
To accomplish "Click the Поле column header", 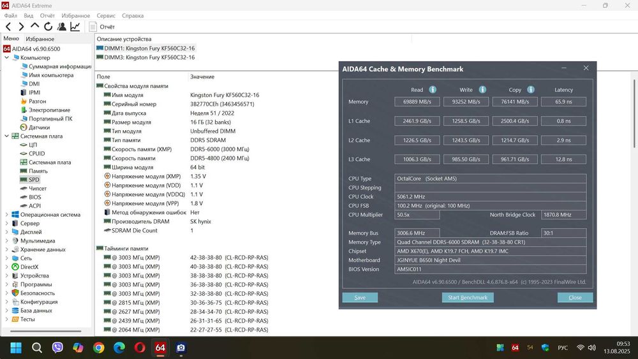I will coord(103,77).
